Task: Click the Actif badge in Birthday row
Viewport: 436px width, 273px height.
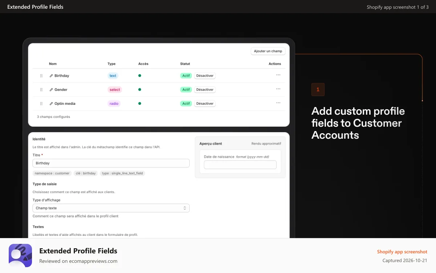Action: click(186, 76)
